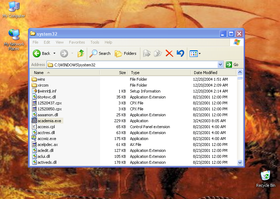Click the 3/24/2003 8:05 AM date
Viewport: 280px width, 199px height.
tap(209, 121)
